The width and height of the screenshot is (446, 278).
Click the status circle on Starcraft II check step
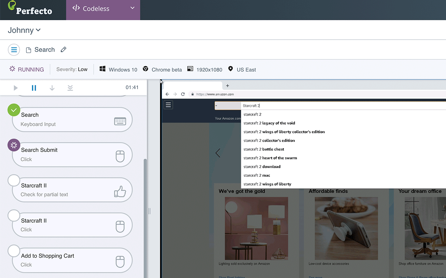click(x=14, y=181)
